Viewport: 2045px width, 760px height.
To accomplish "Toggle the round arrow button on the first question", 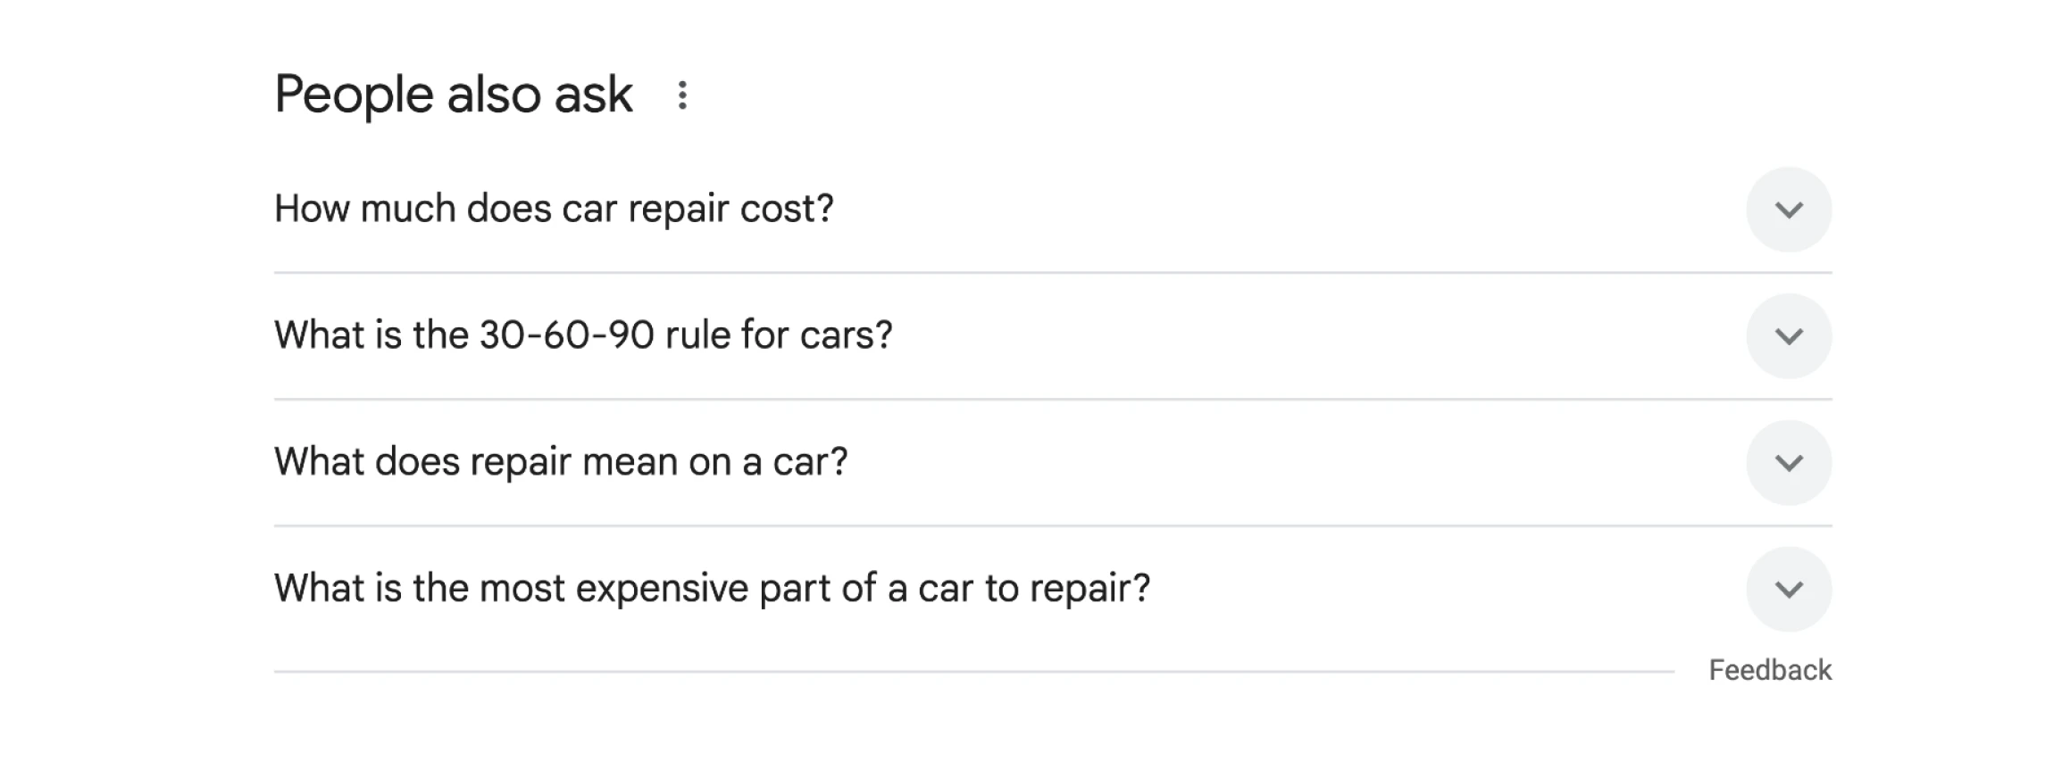I will coord(1789,210).
